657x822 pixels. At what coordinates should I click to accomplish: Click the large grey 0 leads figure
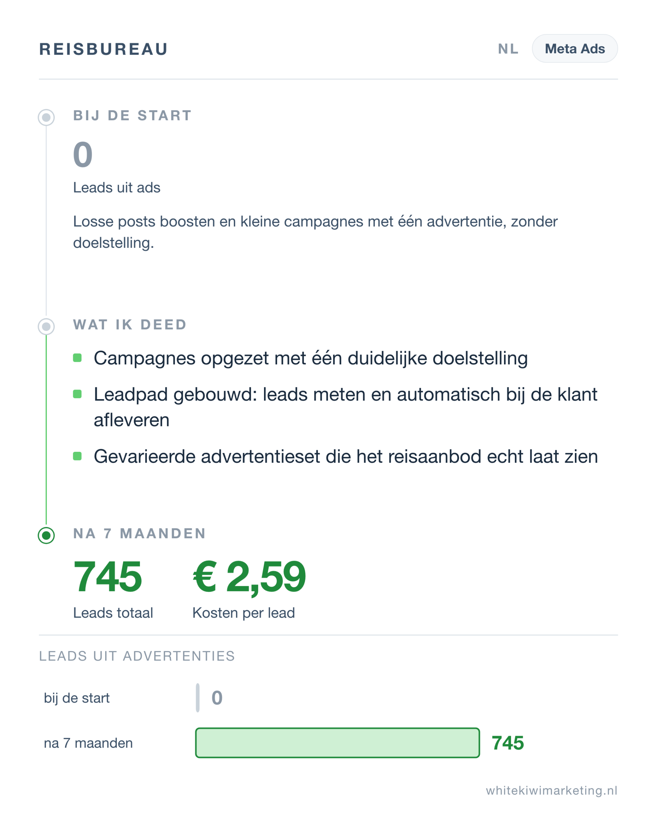[83, 154]
